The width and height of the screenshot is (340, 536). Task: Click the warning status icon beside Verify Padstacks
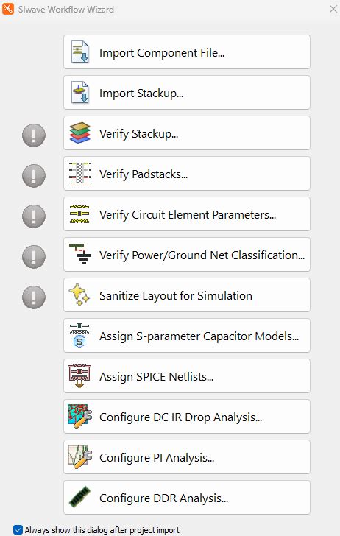coord(34,176)
